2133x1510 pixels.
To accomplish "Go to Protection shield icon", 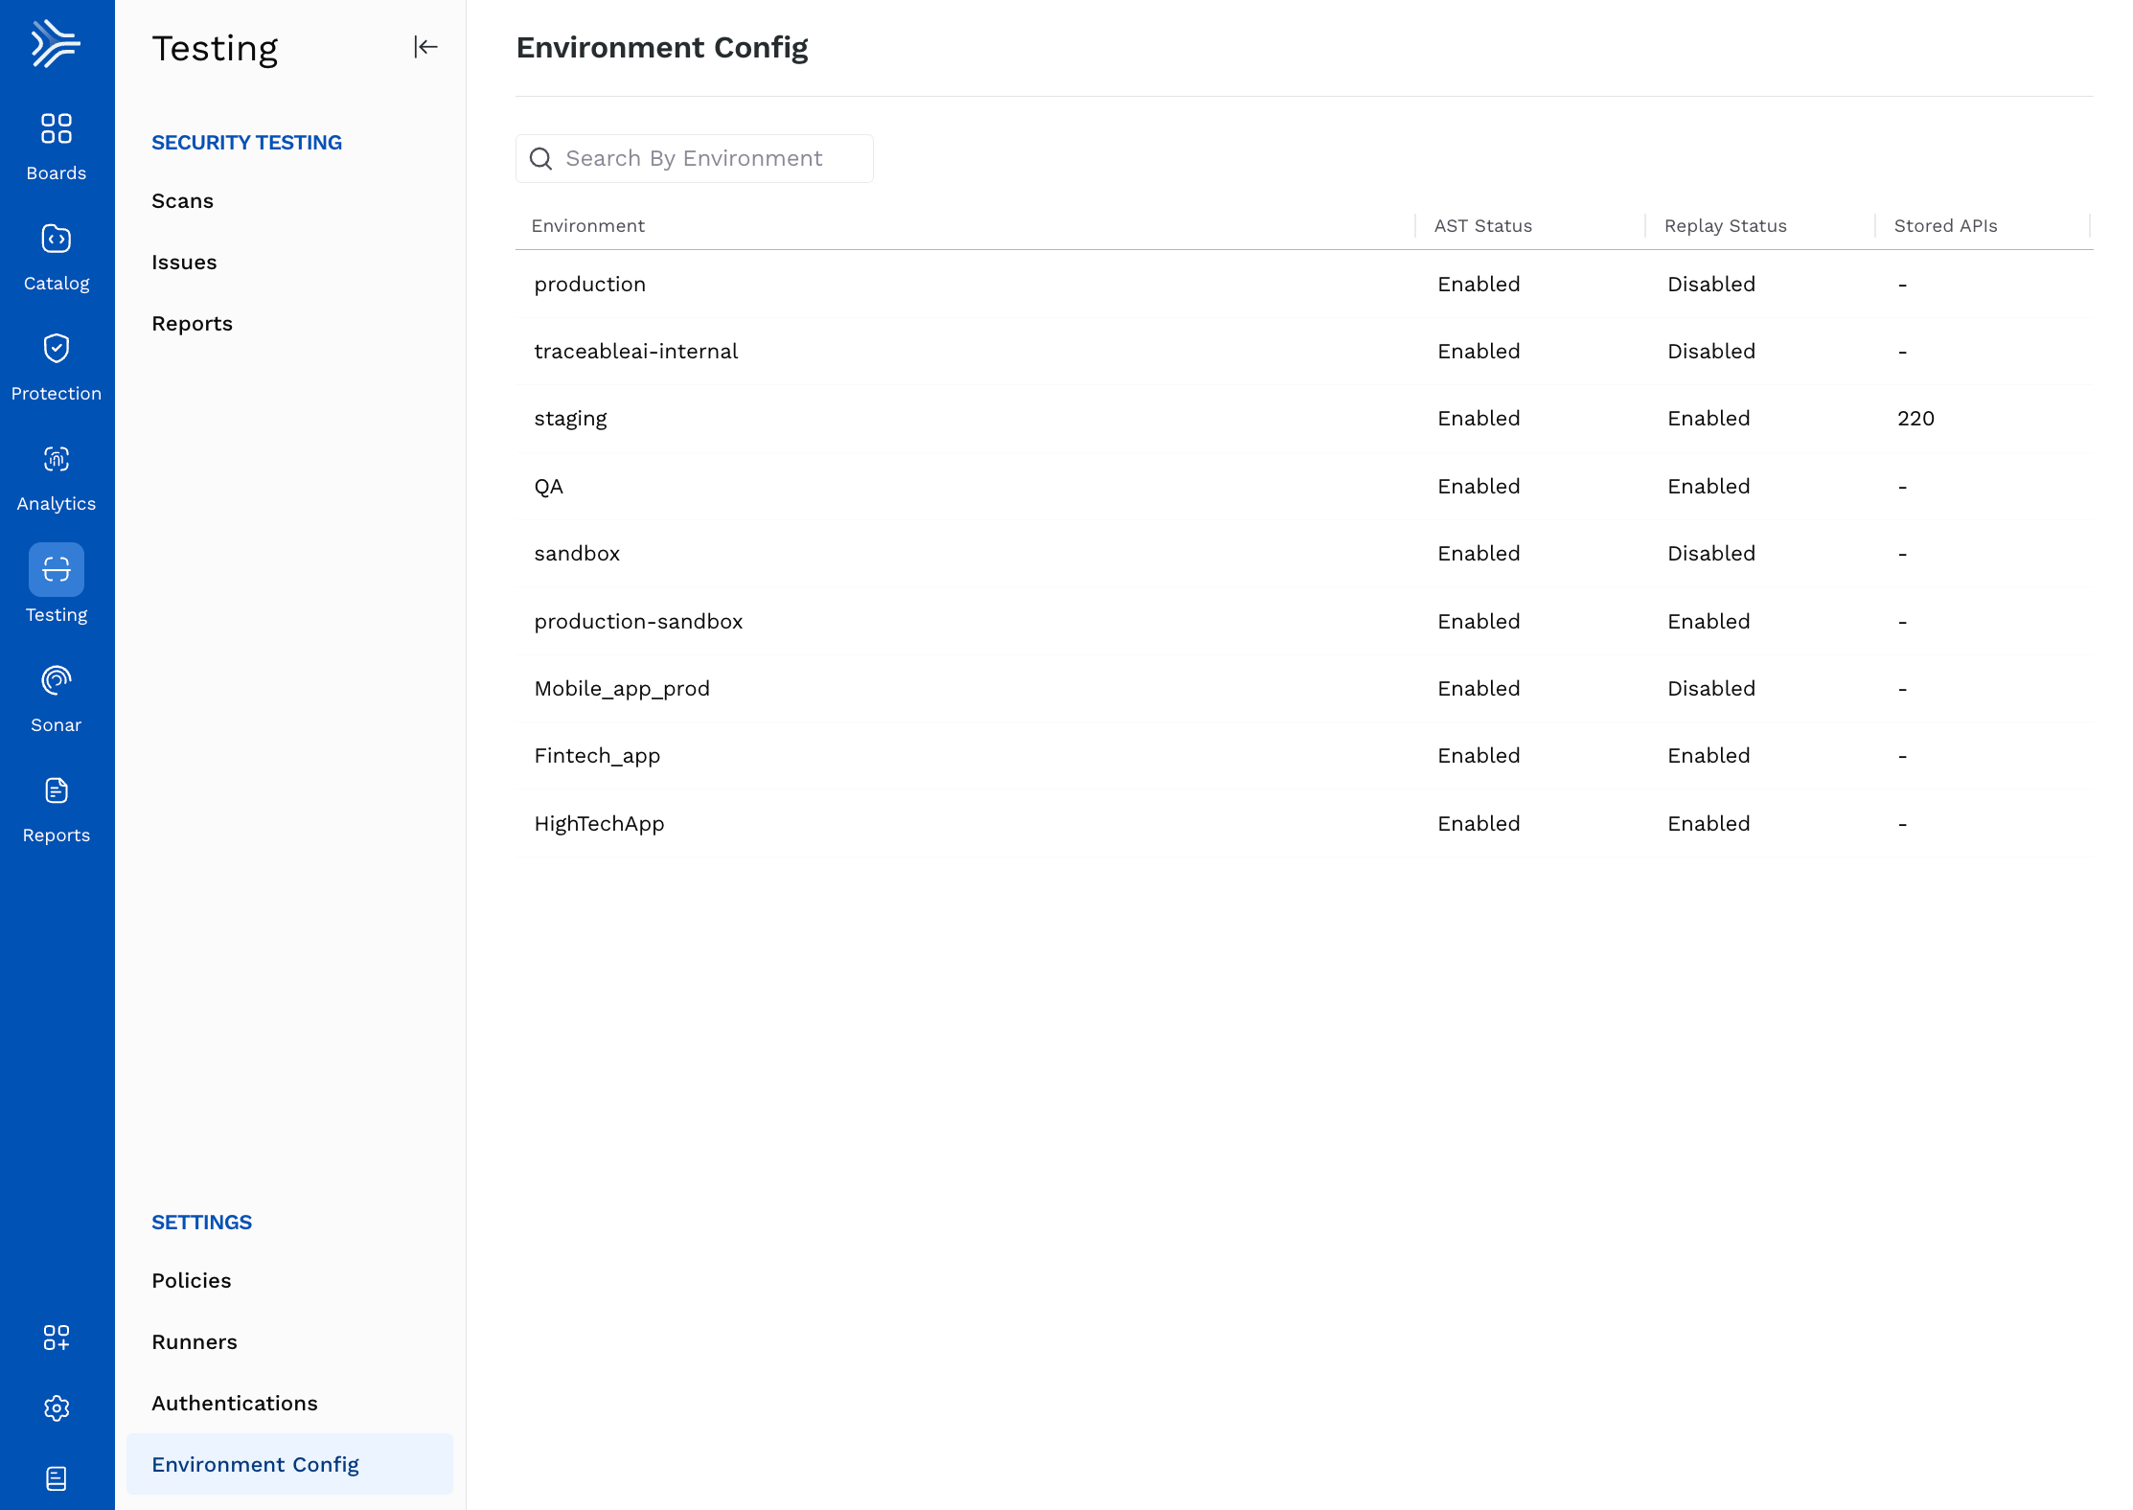I will [x=57, y=349].
